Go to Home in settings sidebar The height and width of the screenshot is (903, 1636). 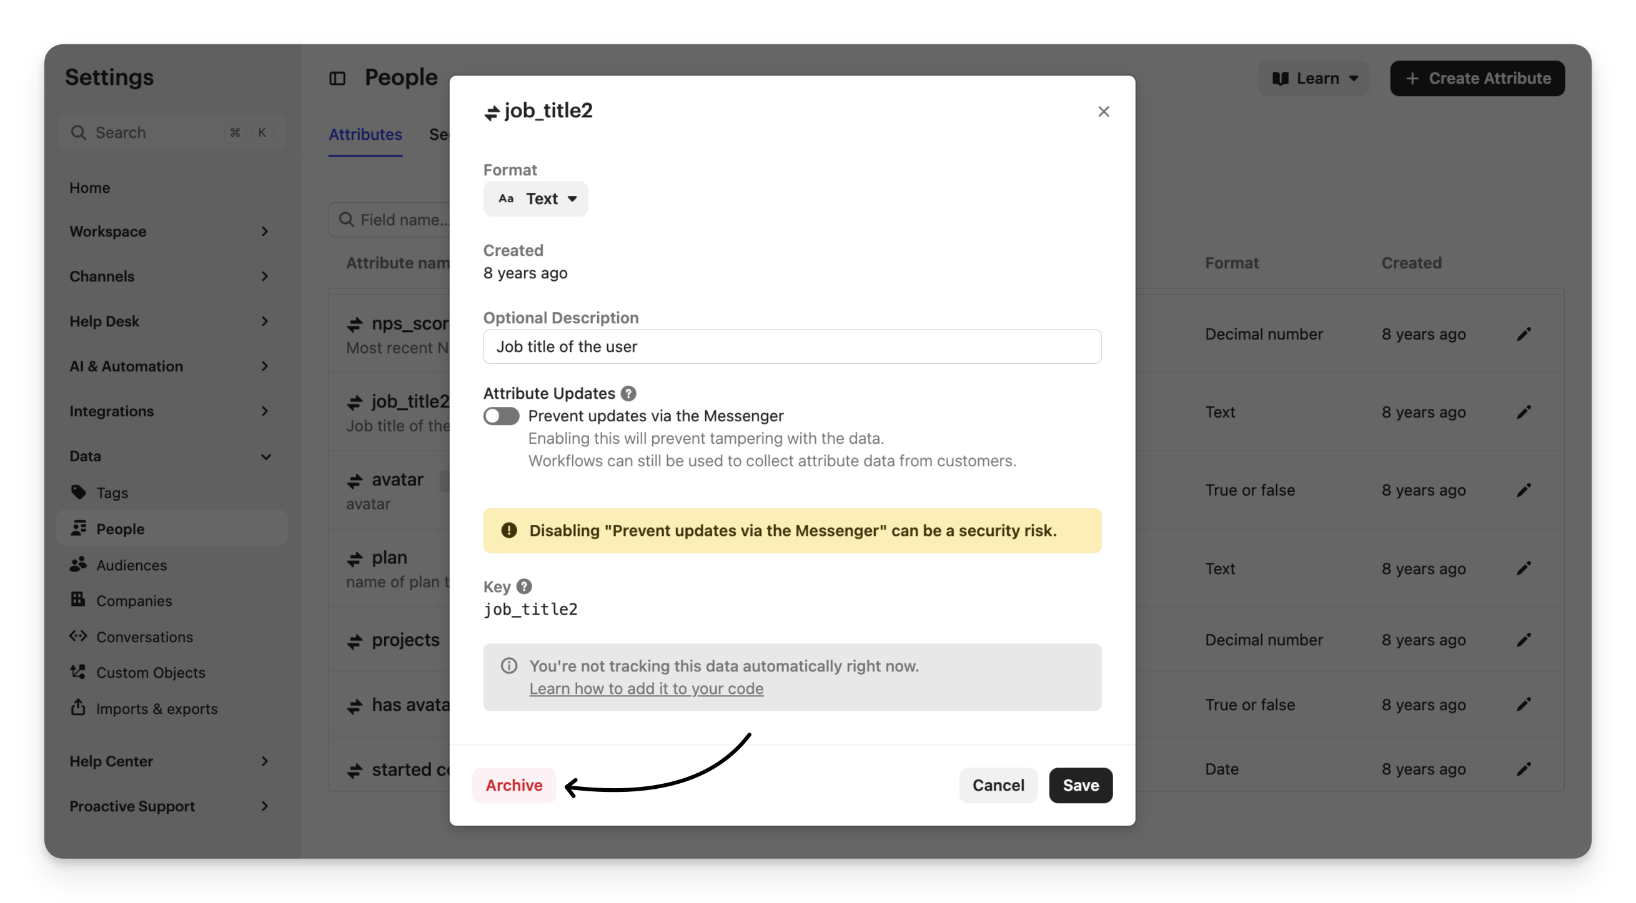[x=89, y=188]
